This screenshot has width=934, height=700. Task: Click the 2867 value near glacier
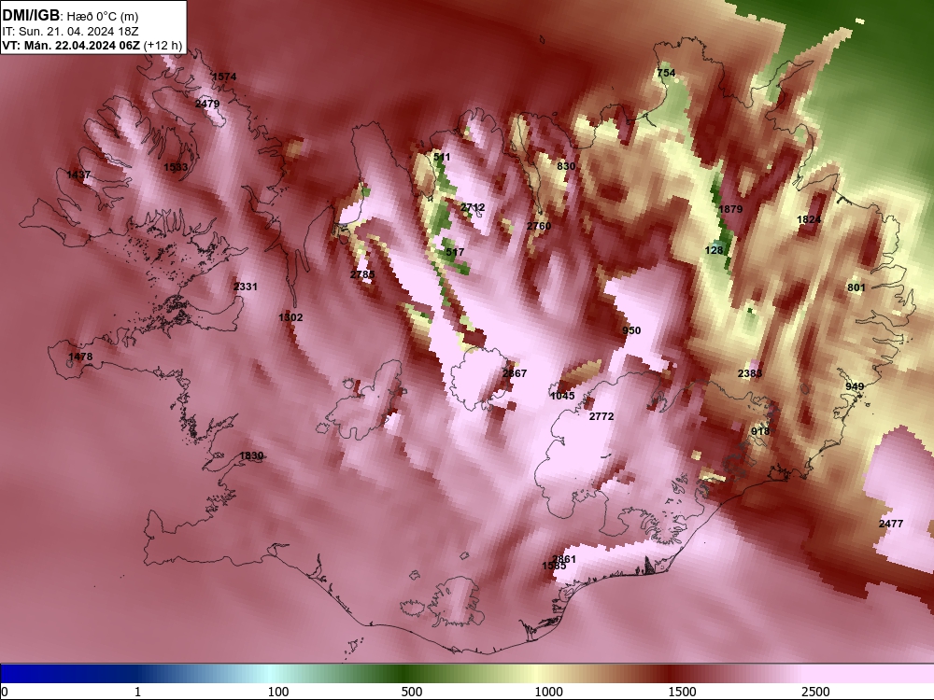515,373
